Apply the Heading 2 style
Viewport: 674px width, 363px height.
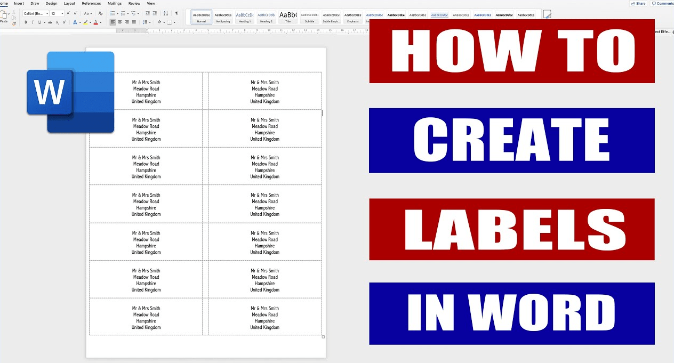[266, 17]
